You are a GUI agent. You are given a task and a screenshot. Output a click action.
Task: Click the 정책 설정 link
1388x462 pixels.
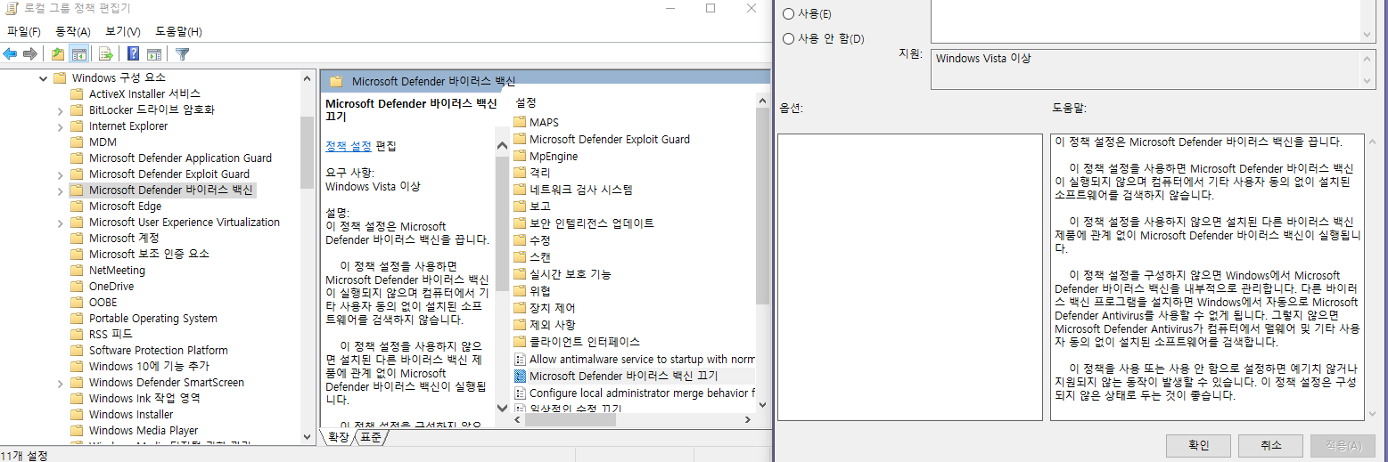[349, 146]
